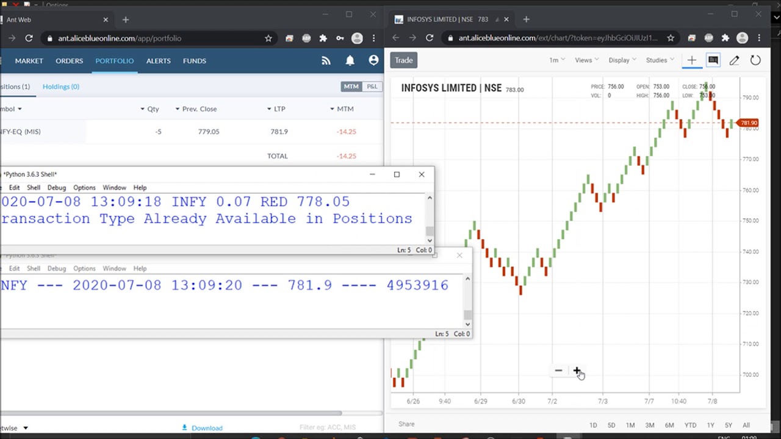Click upper Python Shell vertical scrollbar thumb

430,230
